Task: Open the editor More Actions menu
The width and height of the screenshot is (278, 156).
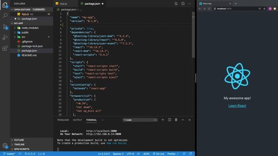Action: click(x=189, y=4)
